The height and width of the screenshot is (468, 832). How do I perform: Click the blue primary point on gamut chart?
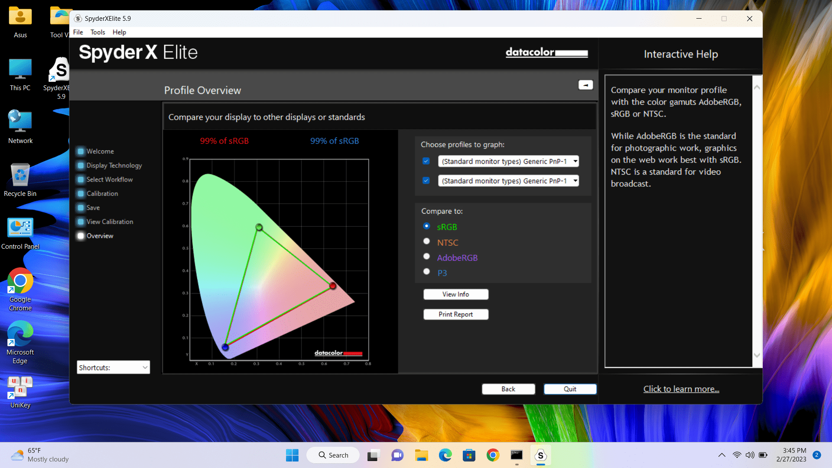pos(225,347)
